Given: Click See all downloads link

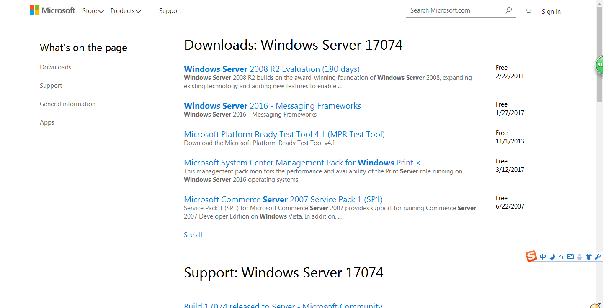Looking at the screenshot, I should click(193, 235).
